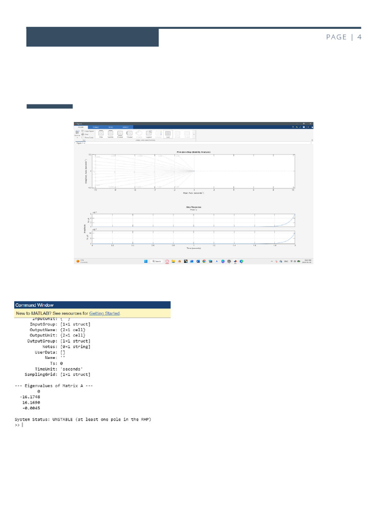Click the TimeUnit: 'seconds' row
388x517 pixels.
click(59, 369)
